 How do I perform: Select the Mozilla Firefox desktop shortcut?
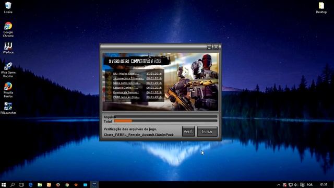click(x=8, y=90)
